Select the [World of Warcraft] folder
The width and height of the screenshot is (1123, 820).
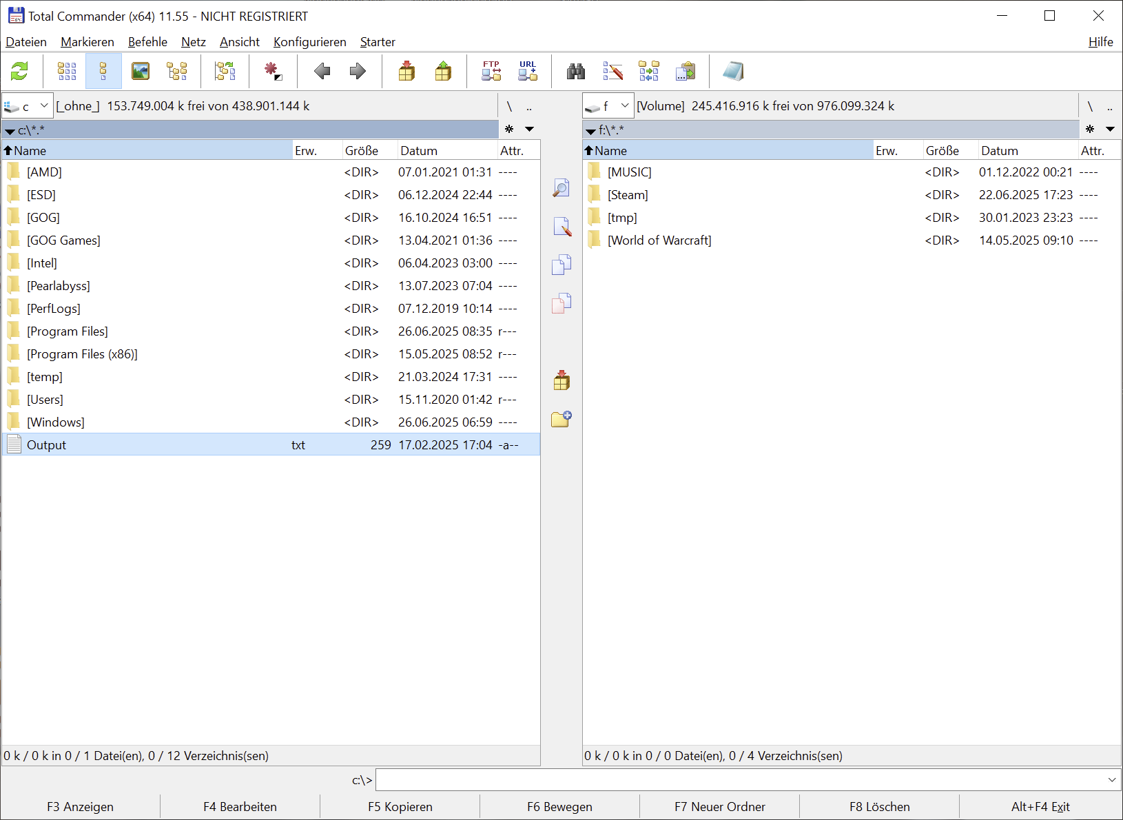pyautogui.click(x=852, y=240)
